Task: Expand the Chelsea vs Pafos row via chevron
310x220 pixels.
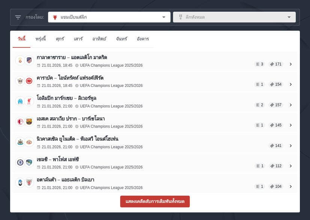Action: coord(291,166)
